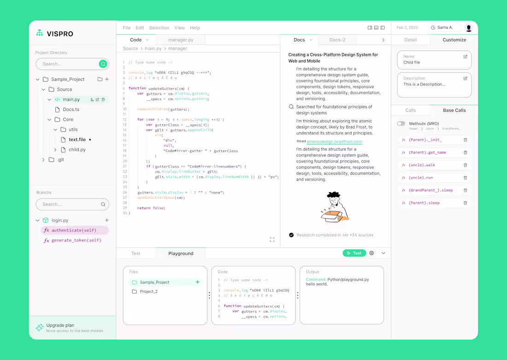This screenshot has width=507, height=360.
Task: Click the sparkle Upgrade plan icon
Action: [x=40, y=327]
